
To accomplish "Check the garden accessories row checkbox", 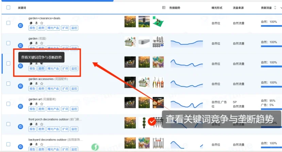I will 8,83.
